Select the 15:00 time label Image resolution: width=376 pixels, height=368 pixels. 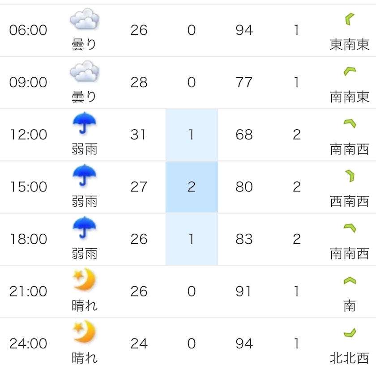click(x=28, y=187)
